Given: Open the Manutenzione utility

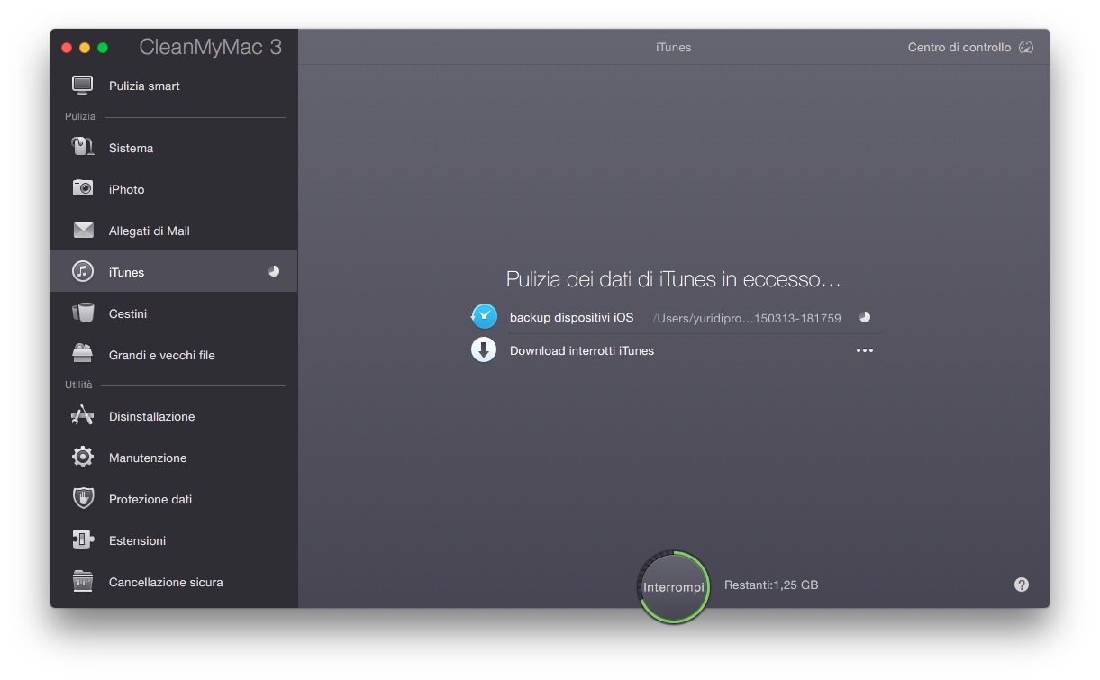Looking at the screenshot, I should pos(174,458).
